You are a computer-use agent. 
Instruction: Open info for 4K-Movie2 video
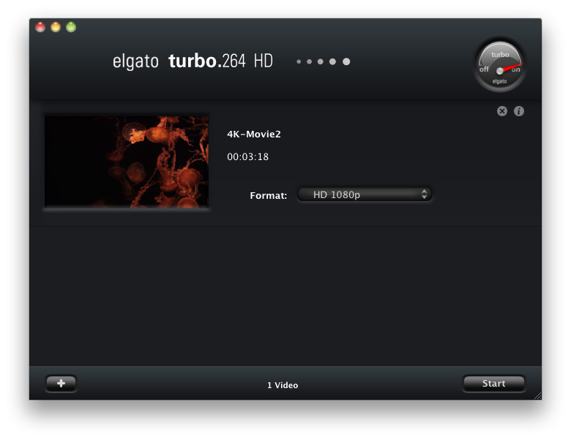pos(519,111)
